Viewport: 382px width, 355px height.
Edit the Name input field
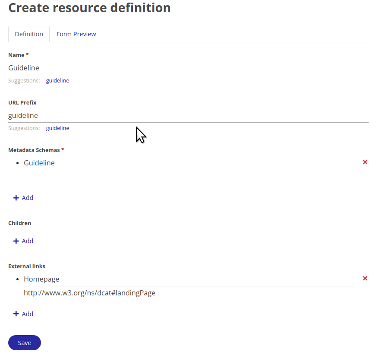(188, 68)
